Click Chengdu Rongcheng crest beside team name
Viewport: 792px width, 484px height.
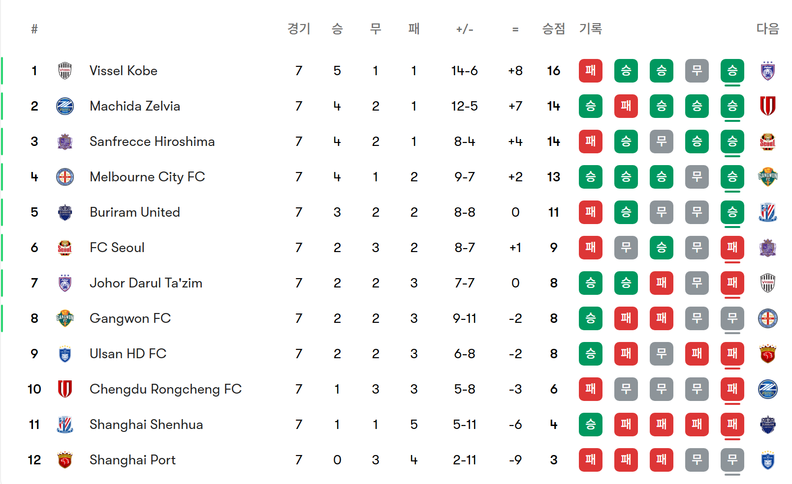65,389
